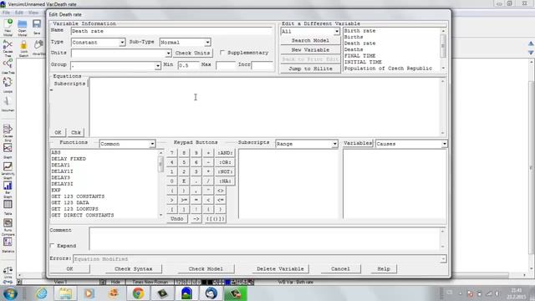Open the Table tool

(8, 207)
